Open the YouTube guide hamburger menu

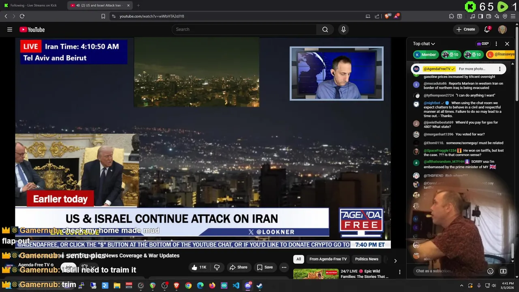(10, 29)
